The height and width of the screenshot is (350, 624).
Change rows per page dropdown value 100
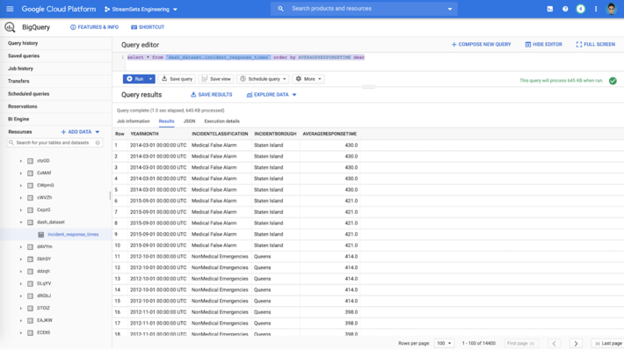click(x=444, y=343)
